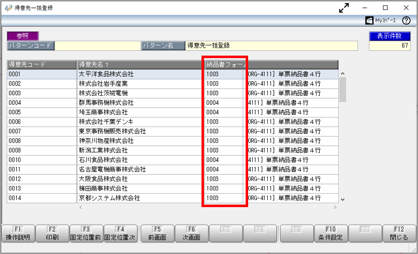418x254 pixels.
Task: Click the 表示件数 button
Action: click(389, 36)
